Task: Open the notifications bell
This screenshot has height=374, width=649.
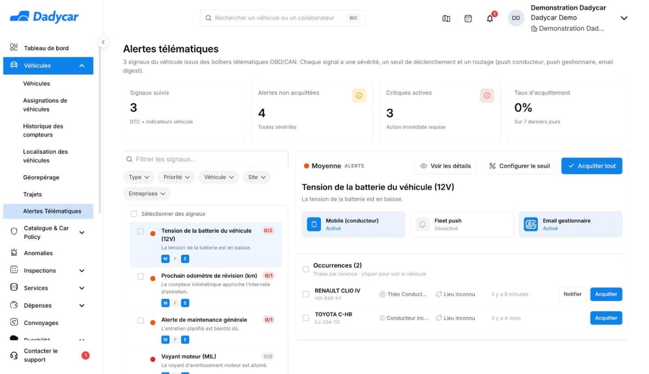Action: coord(490,18)
